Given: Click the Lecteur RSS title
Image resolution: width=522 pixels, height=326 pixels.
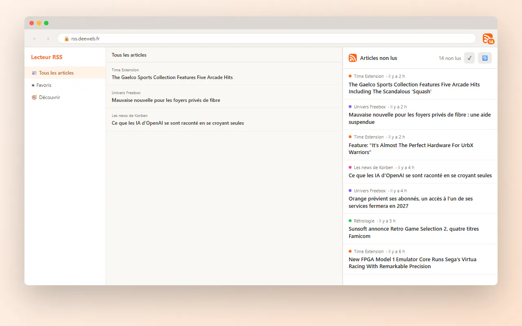Looking at the screenshot, I should tap(47, 57).
